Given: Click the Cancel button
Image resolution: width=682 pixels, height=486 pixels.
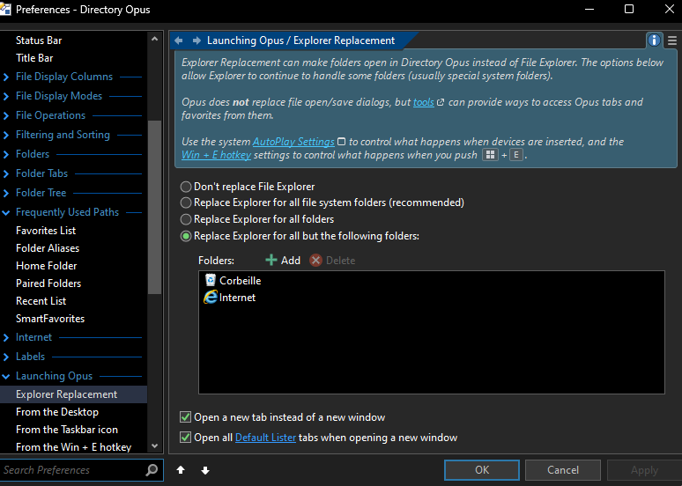Looking at the screenshot, I should [563, 470].
